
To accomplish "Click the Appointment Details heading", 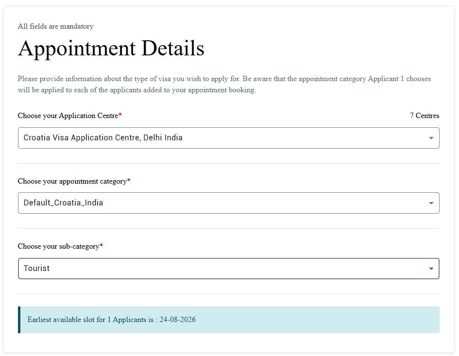I will coord(111,48).
